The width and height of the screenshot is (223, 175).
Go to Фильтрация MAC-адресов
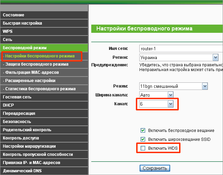(x=44, y=72)
